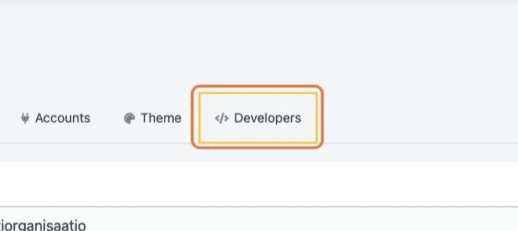Screen dimensions: 518x231
Task: Click the plug icon beside Accounts
Action: coord(25,118)
